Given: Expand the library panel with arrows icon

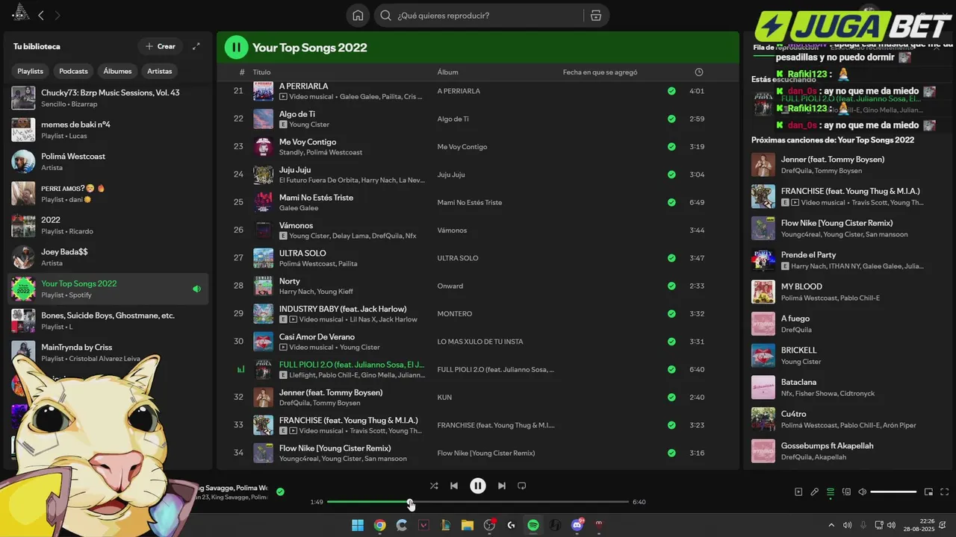Looking at the screenshot, I should tap(196, 46).
